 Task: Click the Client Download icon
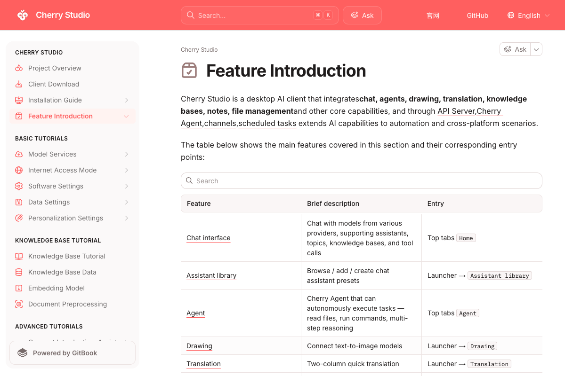pos(19,84)
